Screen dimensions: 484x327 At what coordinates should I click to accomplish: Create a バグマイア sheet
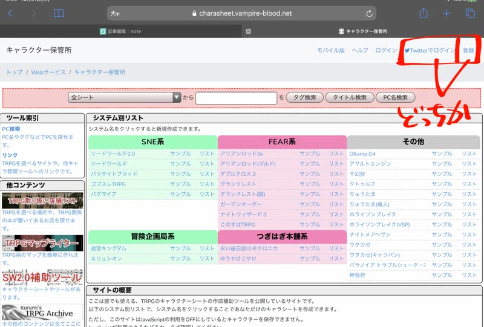103,194
